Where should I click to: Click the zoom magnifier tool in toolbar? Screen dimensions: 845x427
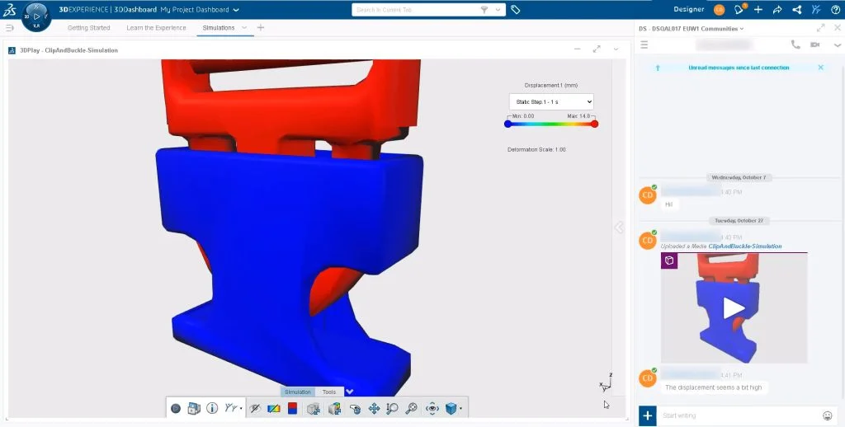click(x=411, y=408)
